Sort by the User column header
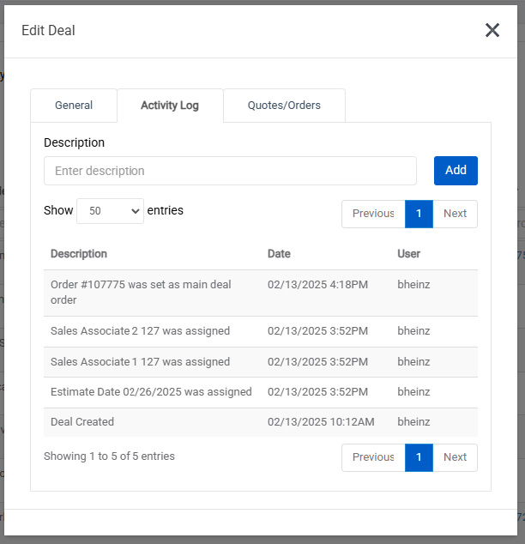Screen dimensions: 525x544 pos(409,254)
